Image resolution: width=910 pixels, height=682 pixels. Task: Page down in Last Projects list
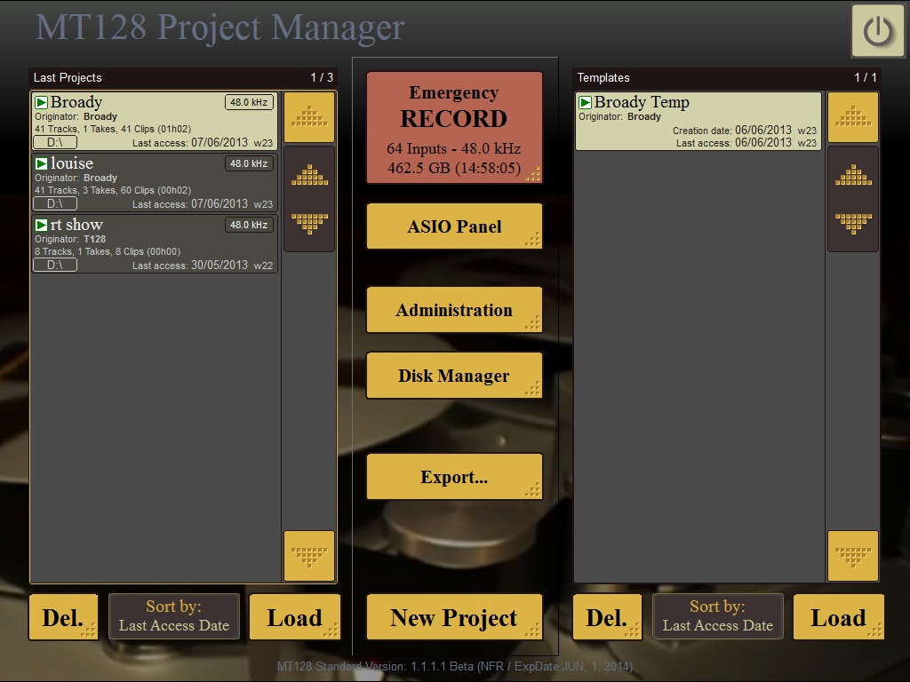(x=309, y=223)
